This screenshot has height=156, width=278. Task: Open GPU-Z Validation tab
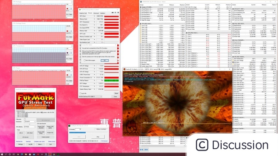tap(102, 13)
